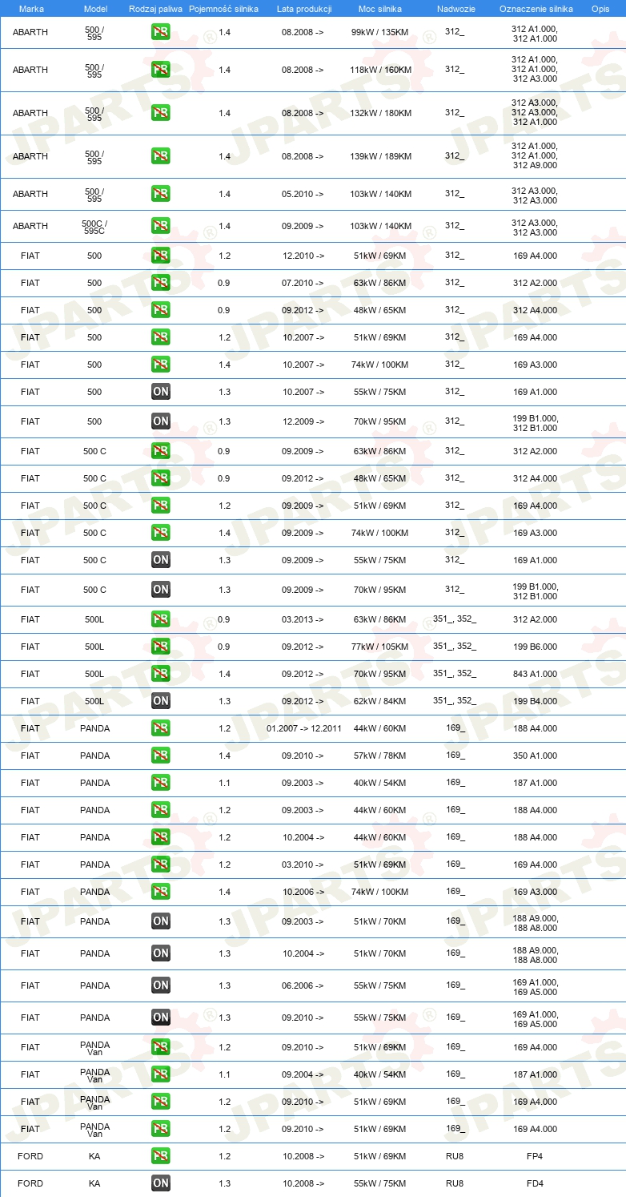Click the petrol icon in the Fiat 500 12.2010 row
The height and width of the screenshot is (1197, 626).
161,256
